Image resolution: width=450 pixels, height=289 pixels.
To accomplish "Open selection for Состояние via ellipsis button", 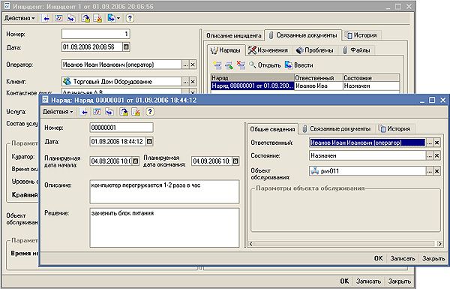I will click(x=429, y=155).
